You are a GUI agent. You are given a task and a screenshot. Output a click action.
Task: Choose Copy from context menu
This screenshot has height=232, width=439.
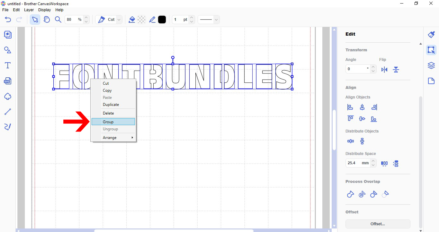(113, 90)
